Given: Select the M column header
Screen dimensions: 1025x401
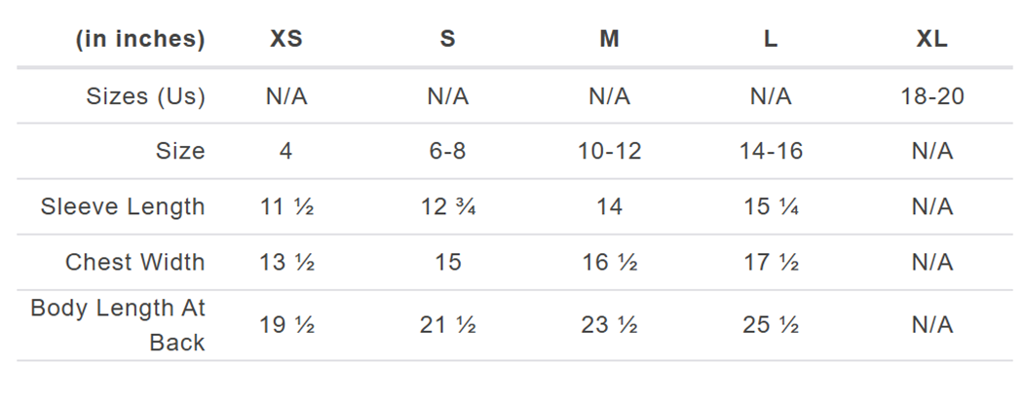Looking at the screenshot, I should tap(609, 40).
